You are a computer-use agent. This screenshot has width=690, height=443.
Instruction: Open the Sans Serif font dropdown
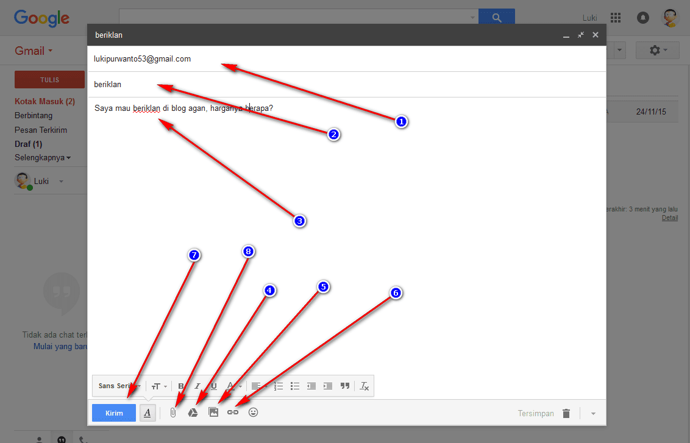click(118, 386)
